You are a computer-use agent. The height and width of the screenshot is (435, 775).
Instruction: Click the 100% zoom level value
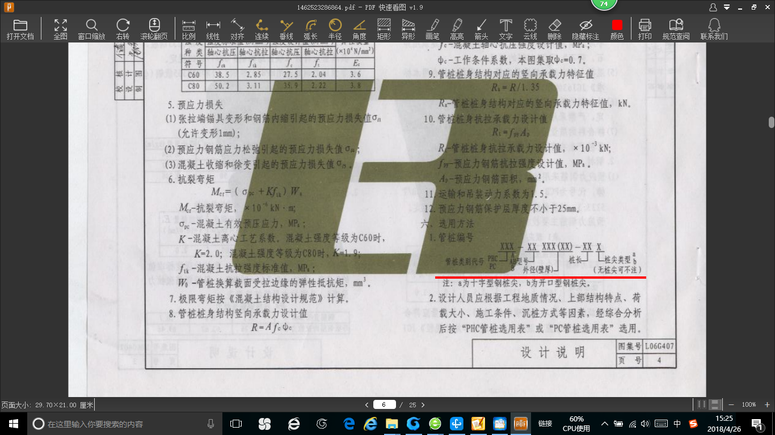[x=749, y=404]
